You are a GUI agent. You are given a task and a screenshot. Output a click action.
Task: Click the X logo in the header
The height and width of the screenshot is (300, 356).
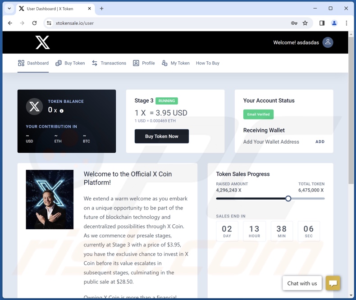[x=42, y=42]
